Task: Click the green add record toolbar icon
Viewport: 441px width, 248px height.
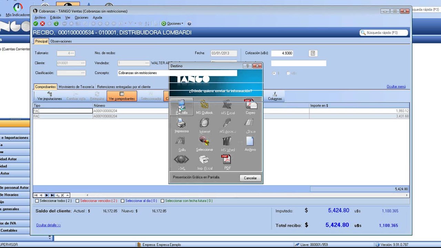Action: 56,24
